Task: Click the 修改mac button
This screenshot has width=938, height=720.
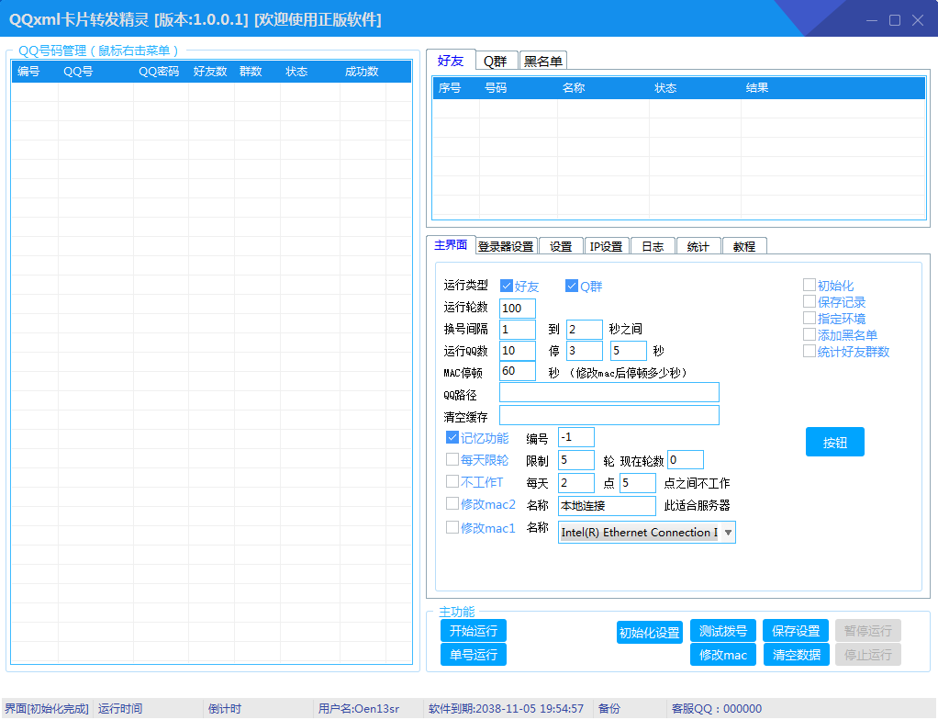Action: [723, 655]
